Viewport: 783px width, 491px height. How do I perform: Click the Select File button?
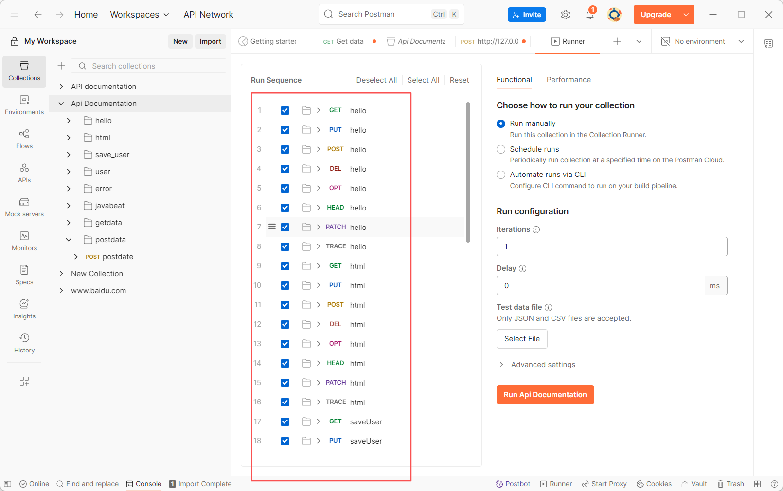click(x=522, y=339)
